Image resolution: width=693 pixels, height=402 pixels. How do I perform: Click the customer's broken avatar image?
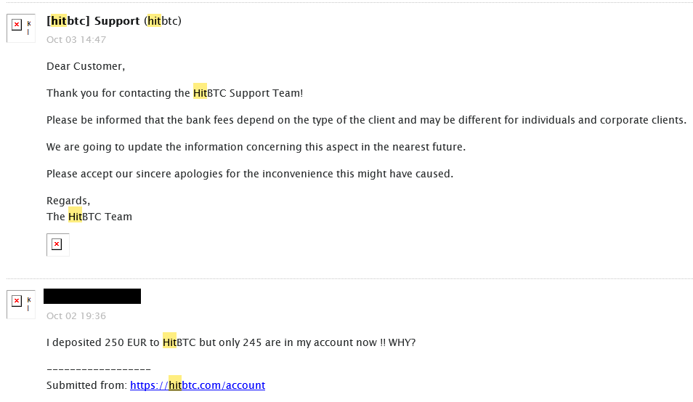pyautogui.click(x=21, y=305)
